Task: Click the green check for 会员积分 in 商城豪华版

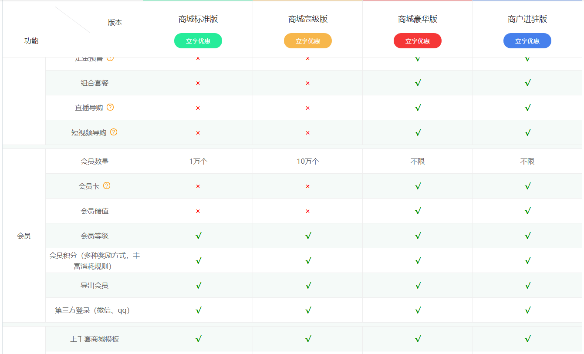Action: [x=418, y=261]
